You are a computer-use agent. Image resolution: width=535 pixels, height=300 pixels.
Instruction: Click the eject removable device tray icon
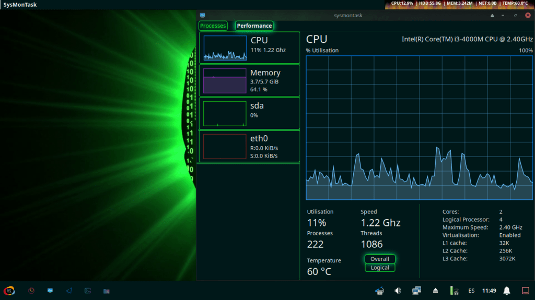(435, 291)
